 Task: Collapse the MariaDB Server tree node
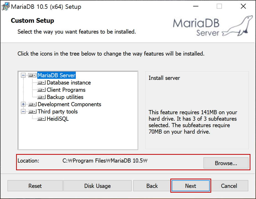(23, 75)
